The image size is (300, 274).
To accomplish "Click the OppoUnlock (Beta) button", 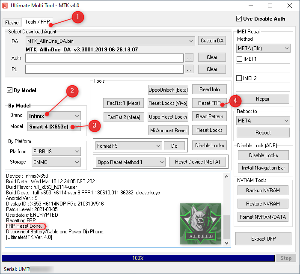I will pos(168,90).
